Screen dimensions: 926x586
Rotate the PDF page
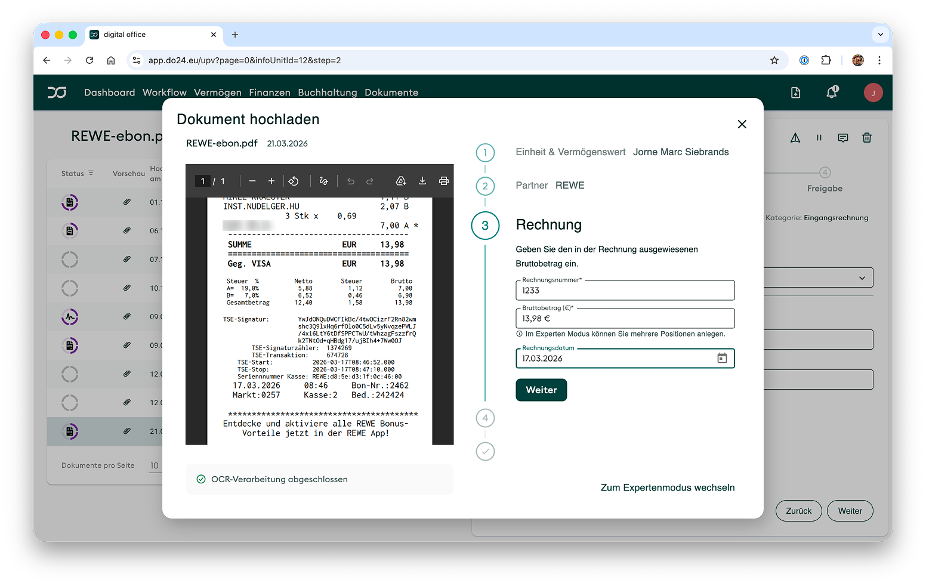(294, 181)
